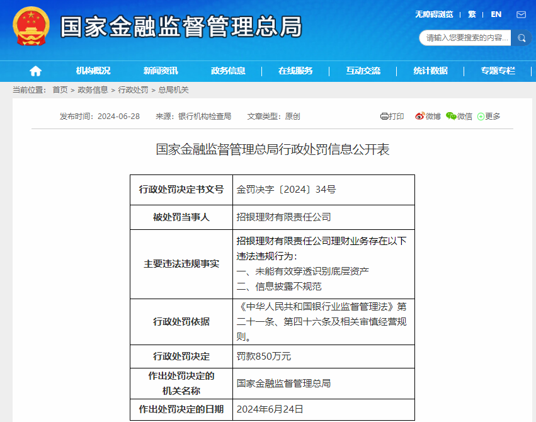Click the 行政处罚决定 header cell

[x=181, y=356]
